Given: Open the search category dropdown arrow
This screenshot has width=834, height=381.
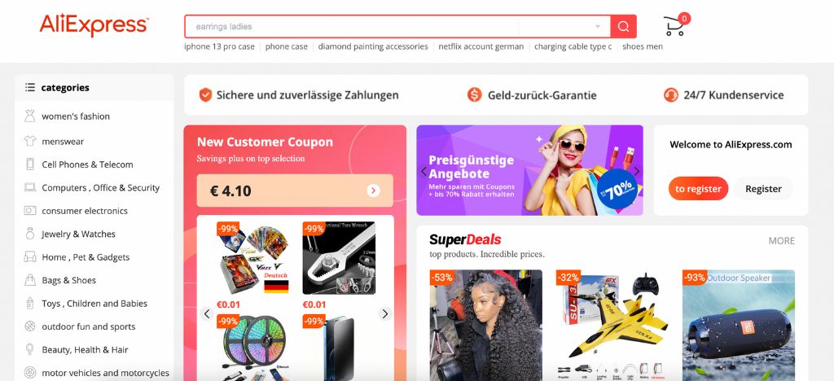Looking at the screenshot, I should pyautogui.click(x=597, y=26).
